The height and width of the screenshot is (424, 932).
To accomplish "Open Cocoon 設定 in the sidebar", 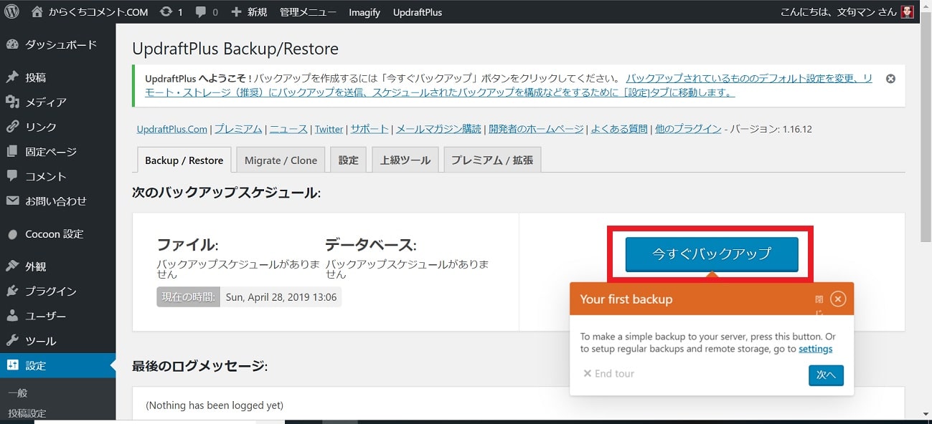I will [x=54, y=234].
